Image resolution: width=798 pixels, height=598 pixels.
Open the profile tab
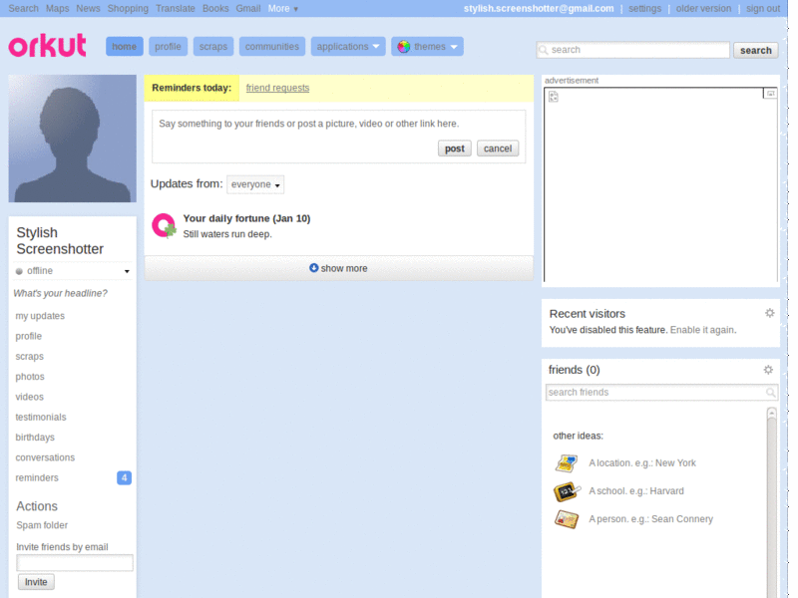click(168, 47)
